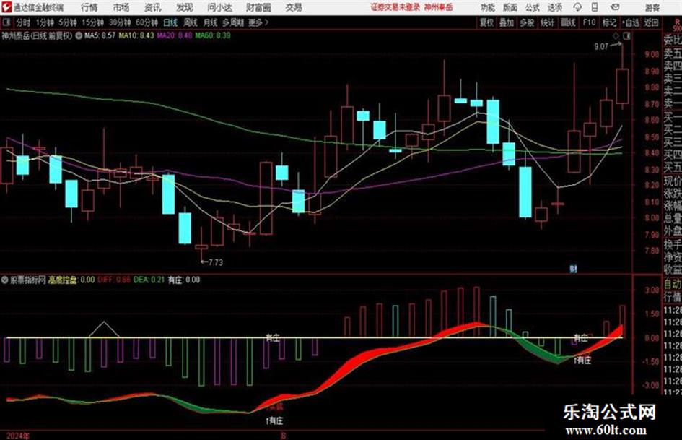Open the 发现 menu
This screenshot has width=682, height=440.
coord(185,7)
